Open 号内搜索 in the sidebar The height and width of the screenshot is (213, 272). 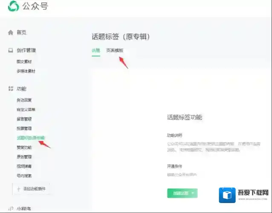click(24, 176)
